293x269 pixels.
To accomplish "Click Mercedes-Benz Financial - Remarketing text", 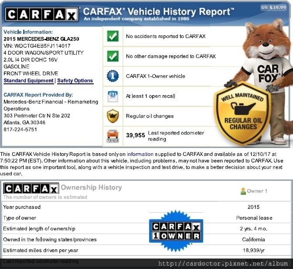I will [x=51, y=102].
